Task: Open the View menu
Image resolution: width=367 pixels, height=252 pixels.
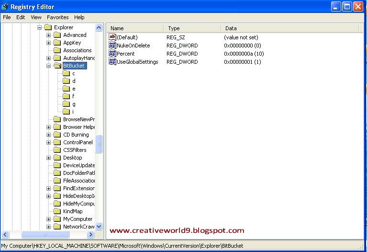Action: [x=36, y=17]
